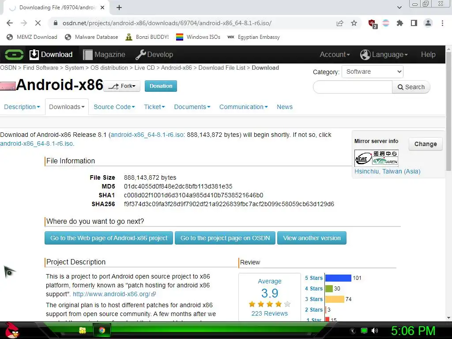Image resolution: width=452 pixels, height=339 pixels.
Task: Go to the project page on OSDN
Action: click(225, 238)
